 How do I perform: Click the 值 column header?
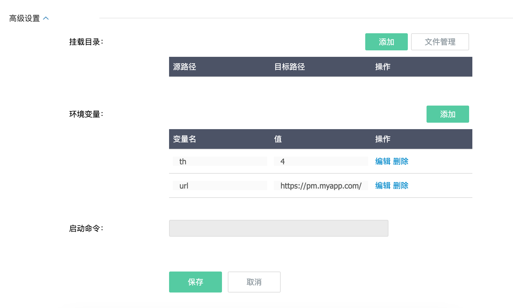(278, 139)
